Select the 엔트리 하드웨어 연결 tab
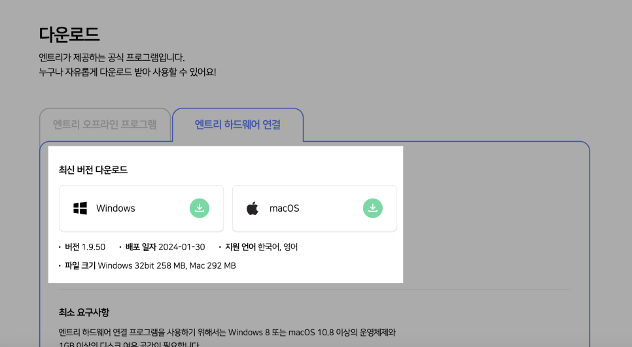Screen dimensions: 632x347 (237, 125)
